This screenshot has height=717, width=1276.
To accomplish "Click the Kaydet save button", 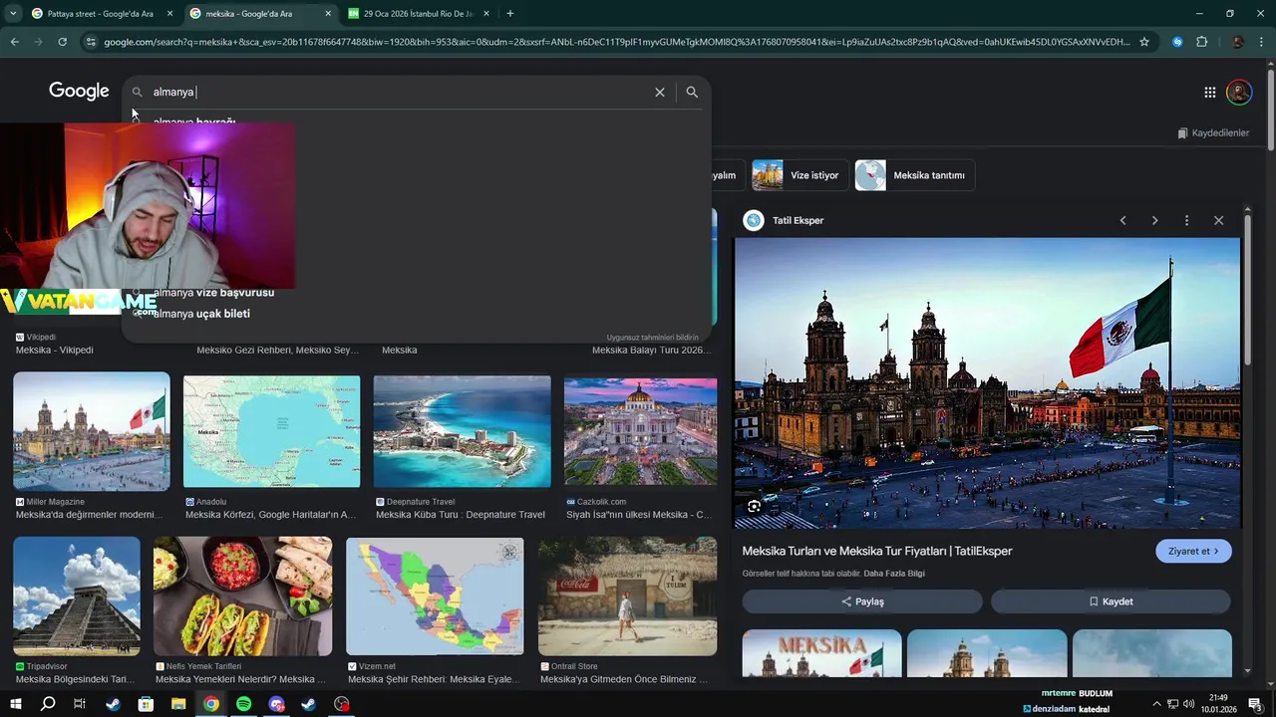I will pyautogui.click(x=1111, y=601).
